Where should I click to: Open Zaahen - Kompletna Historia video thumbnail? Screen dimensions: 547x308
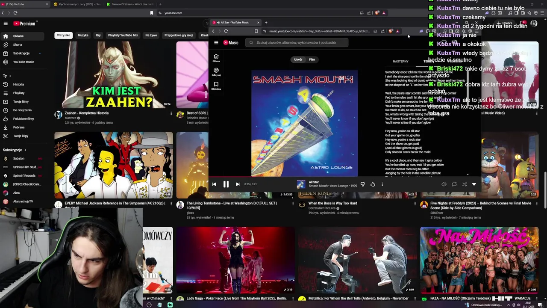point(114,74)
